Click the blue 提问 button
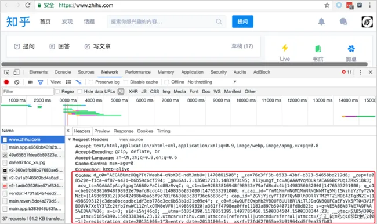The height and width of the screenshot is (224, 377). 242,21
